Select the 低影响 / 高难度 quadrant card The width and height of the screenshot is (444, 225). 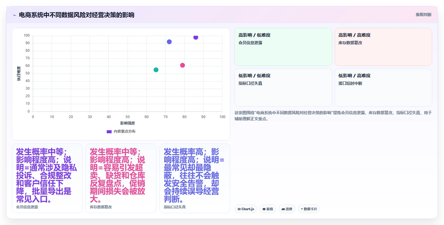(383, 88)
